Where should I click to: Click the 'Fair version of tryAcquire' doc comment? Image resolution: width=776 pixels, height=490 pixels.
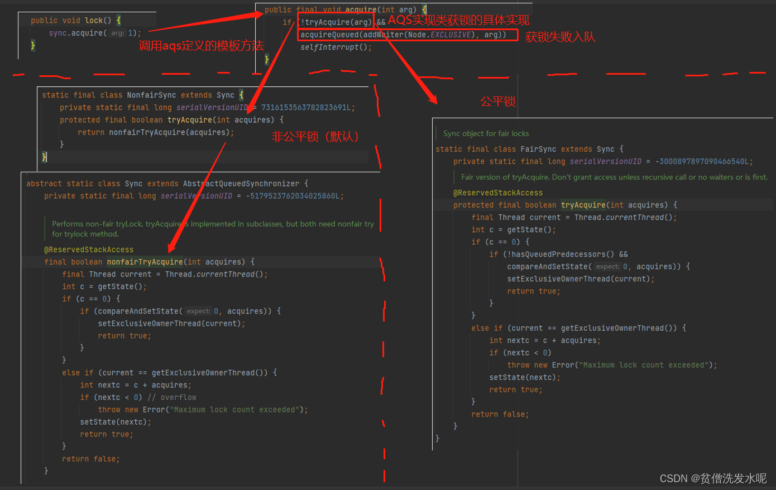[614, 177]
